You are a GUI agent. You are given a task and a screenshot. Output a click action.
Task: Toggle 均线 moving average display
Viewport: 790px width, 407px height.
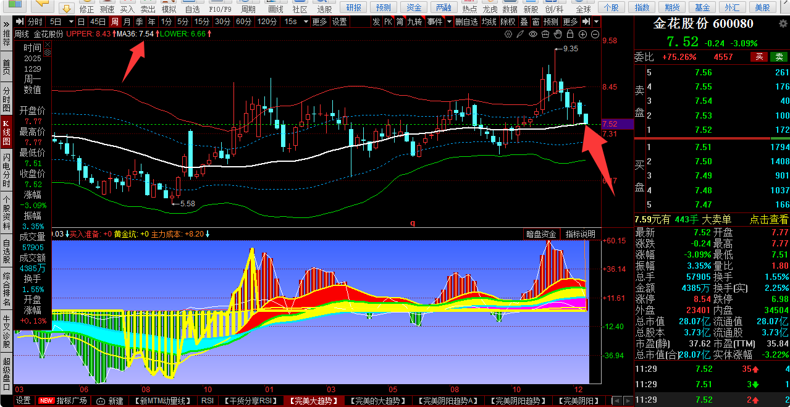489,22
